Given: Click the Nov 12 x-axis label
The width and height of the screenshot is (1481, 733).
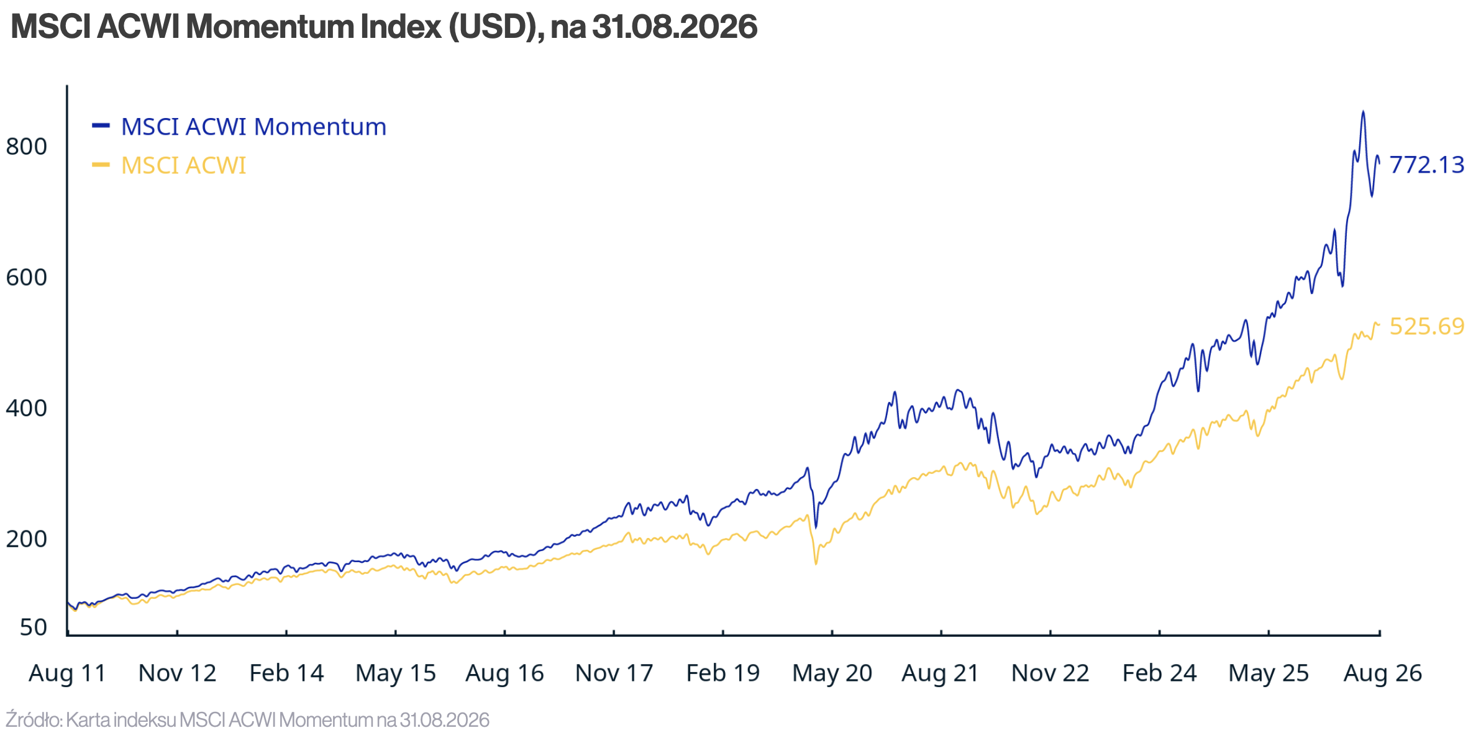Looking at the screenshot, I should [177, 673].
